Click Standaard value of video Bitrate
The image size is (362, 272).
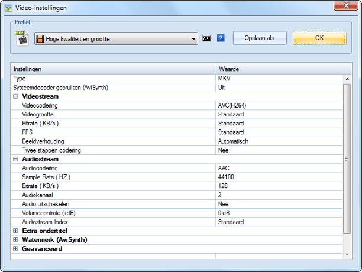click(x=231, y=124)
